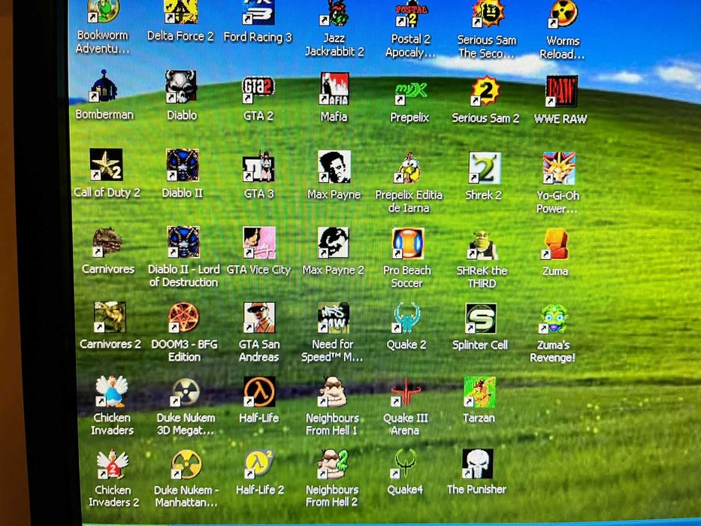Click the Quake 2 icon
701x526 pixels.
pyautogui.click(x=406, y=319)
